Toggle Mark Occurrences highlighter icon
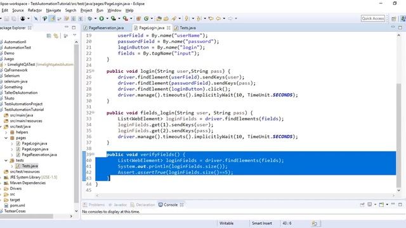 pos(53,18)
